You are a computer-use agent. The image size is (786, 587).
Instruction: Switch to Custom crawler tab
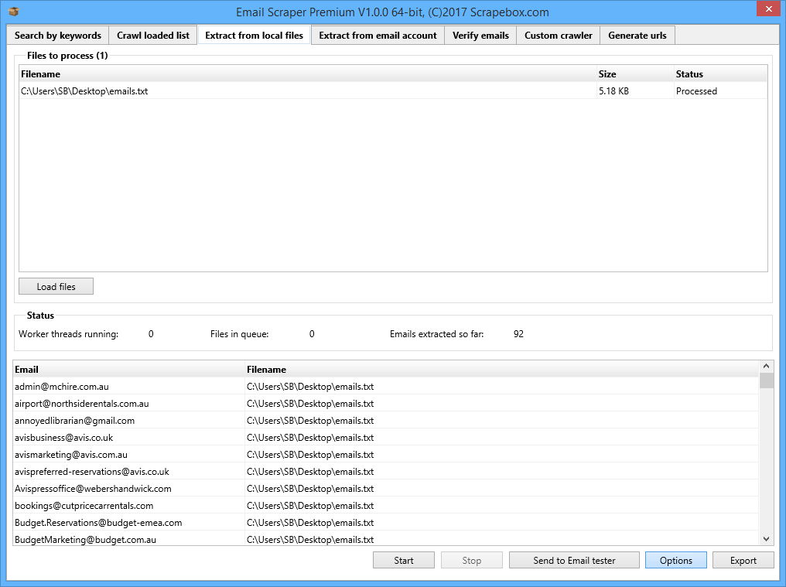[558, 36]
